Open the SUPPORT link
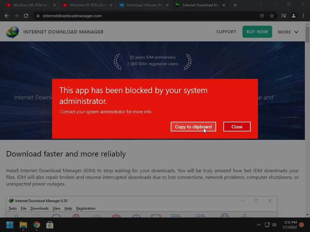 tap(226, 32)
